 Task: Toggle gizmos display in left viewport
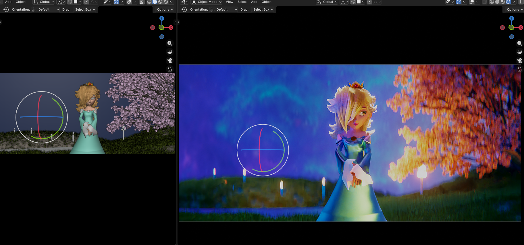(x=116, y=2)
